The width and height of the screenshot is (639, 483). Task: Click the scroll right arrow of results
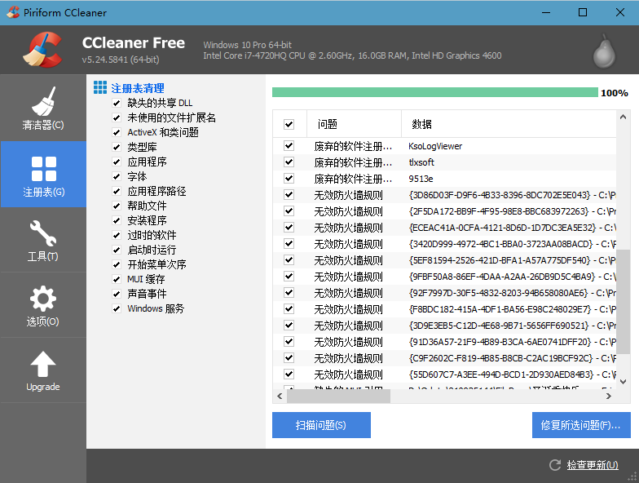pyautogui.click(x=608, y=396)
